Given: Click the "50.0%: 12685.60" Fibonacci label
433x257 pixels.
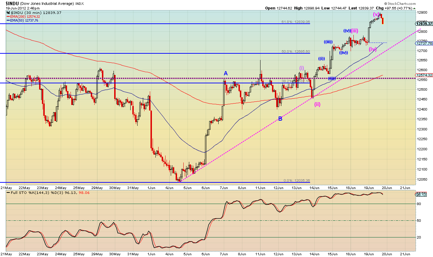Looking at the screenshot, I should pos(295,51).
